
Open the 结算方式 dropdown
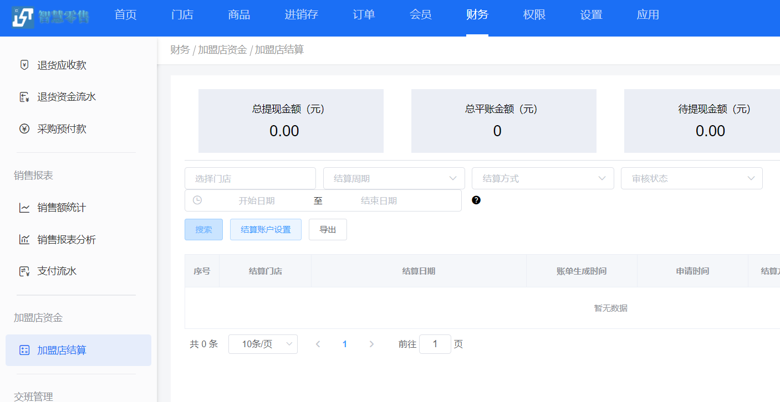pos(542,178)
